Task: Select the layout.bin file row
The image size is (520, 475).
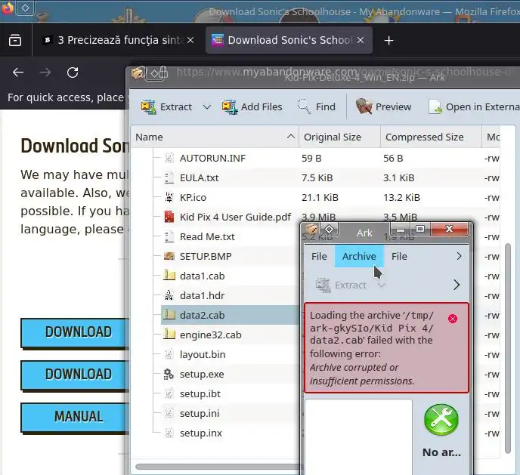Action: click(x=203, y=354)
